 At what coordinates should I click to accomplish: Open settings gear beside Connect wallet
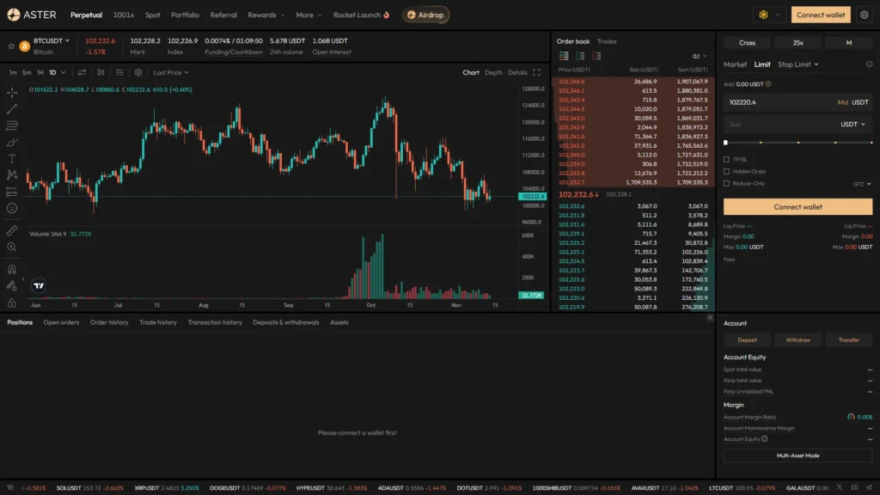864,15
